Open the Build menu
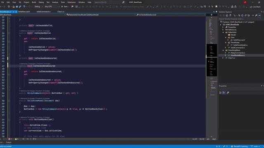Viewport: 264px width, 148px height. click(34, 2)
